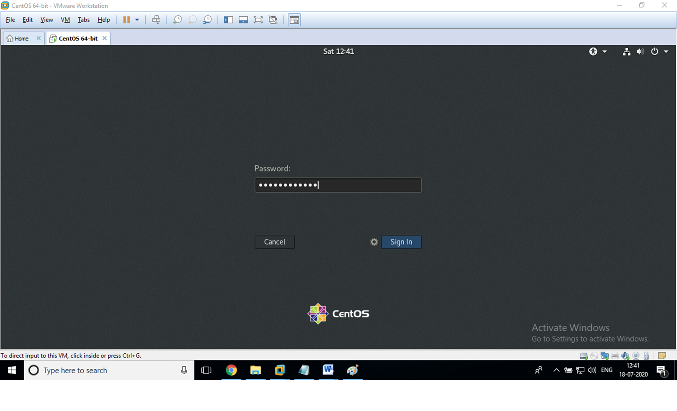This screenshot has width=677, height=411.
Task: Open Microsoft Word from the taskbar
Action: 328,370
